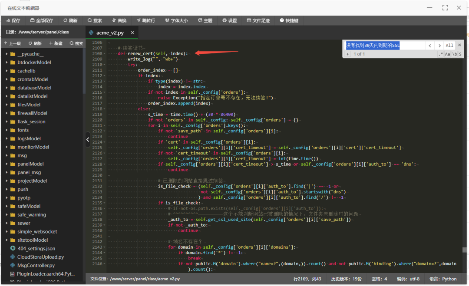Expand the filesModel folder
The height and width of the screenshot is (286, 469).
tap(7, 105)
